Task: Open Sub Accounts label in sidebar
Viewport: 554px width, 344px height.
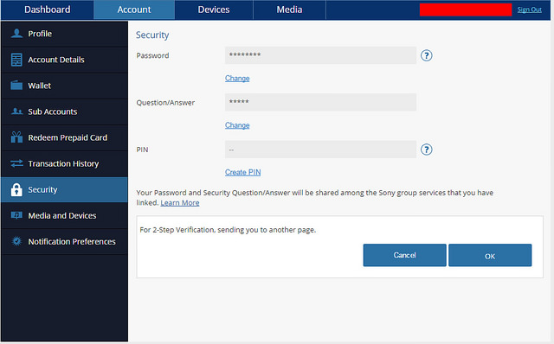Action: pyautogui.click(x=52, y=111)
